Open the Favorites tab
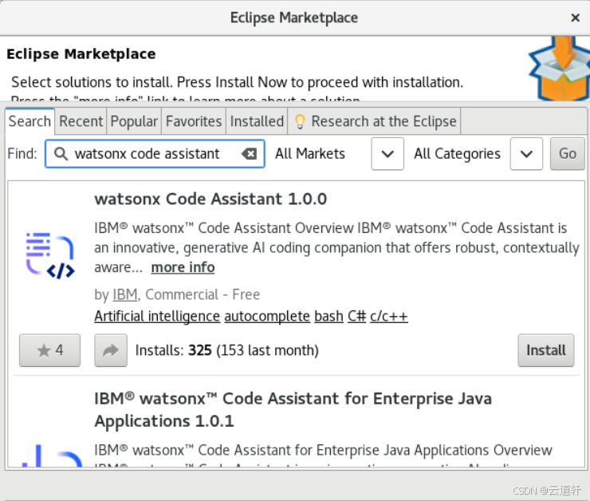Image resolution: width=590 pixels, height=501 pixels. (x=194, y=121)
